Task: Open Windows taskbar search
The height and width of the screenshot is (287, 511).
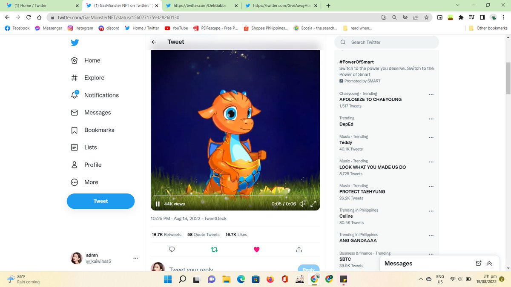Action: (x=182, y=279)
